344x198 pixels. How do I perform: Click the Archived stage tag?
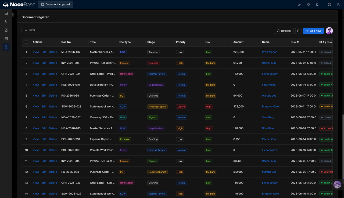153,52
